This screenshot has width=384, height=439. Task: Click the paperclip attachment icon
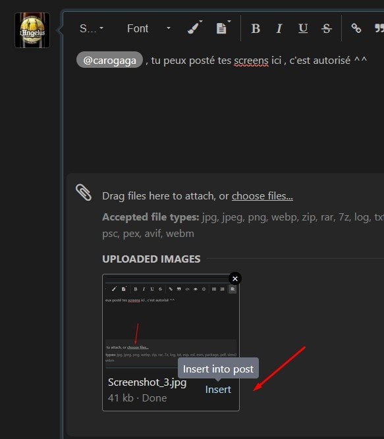pos(84,192)
